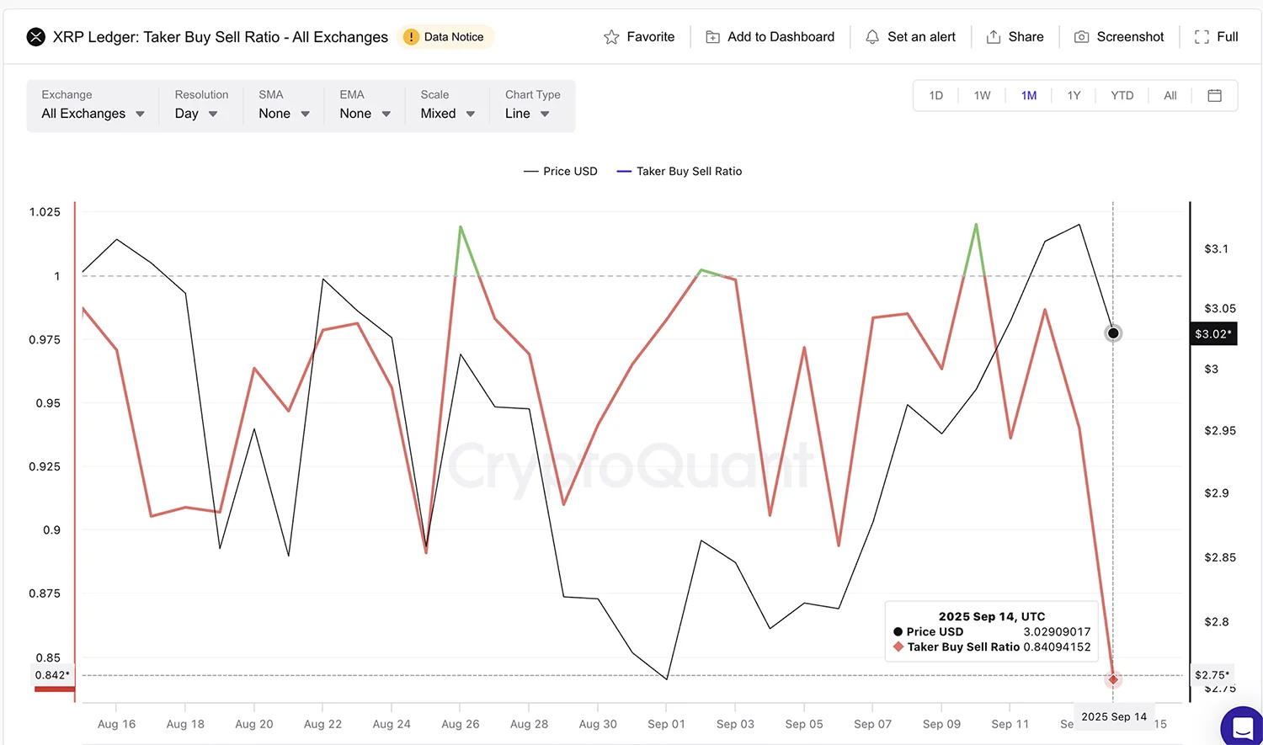Open the chat support bubble
The height and width of the screenshot is (745, 1263).
(1242, 726)
